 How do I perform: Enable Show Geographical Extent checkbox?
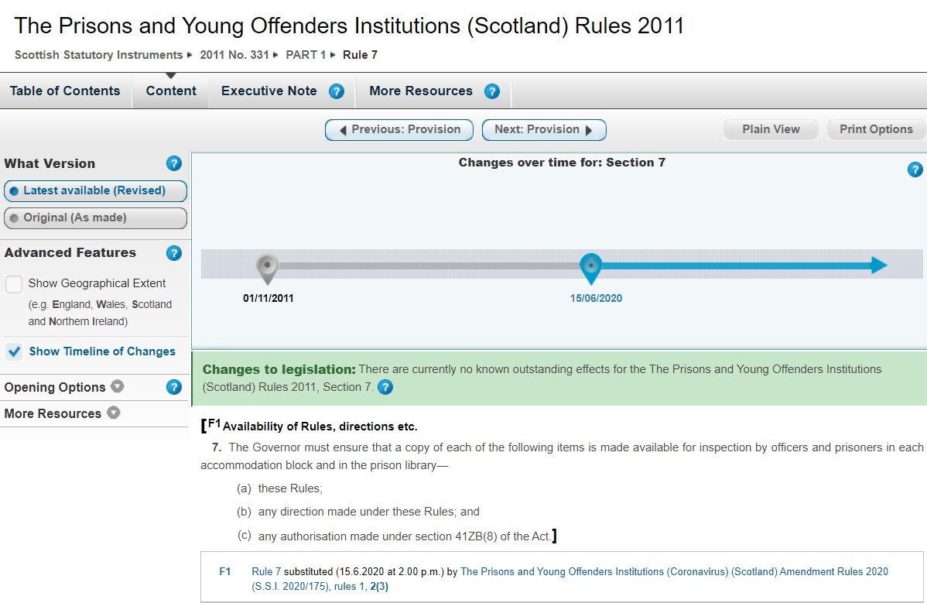[14, 284]
